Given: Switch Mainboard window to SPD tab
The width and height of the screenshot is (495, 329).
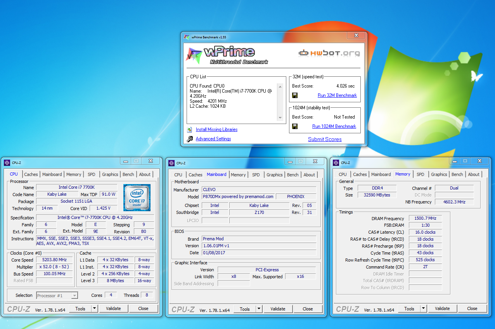Looking at the screenshot, I should coord(256,175).
